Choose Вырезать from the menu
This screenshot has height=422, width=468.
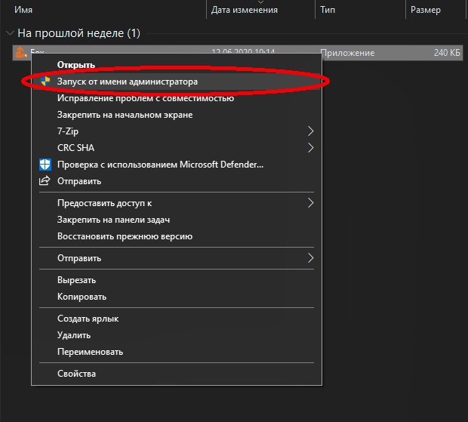pos(177,280)
